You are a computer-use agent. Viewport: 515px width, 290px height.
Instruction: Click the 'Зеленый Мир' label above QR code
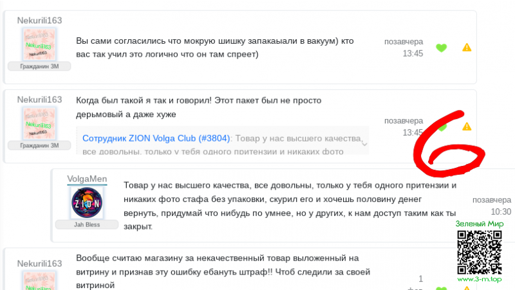point(480,223)
